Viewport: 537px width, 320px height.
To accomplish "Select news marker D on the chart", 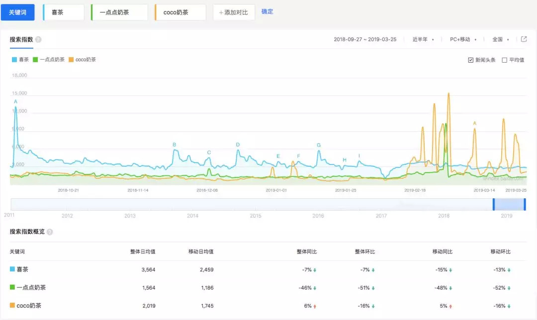I will click(238, 145).
